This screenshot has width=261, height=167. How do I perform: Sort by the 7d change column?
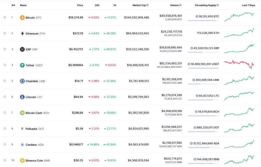click(x=115, y=5)
